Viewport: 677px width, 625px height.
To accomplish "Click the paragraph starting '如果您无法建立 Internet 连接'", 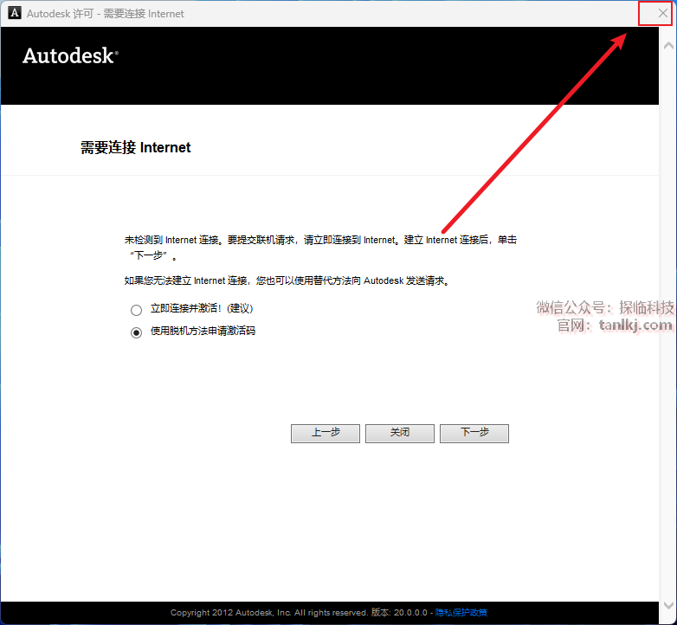I will point(287,280).
